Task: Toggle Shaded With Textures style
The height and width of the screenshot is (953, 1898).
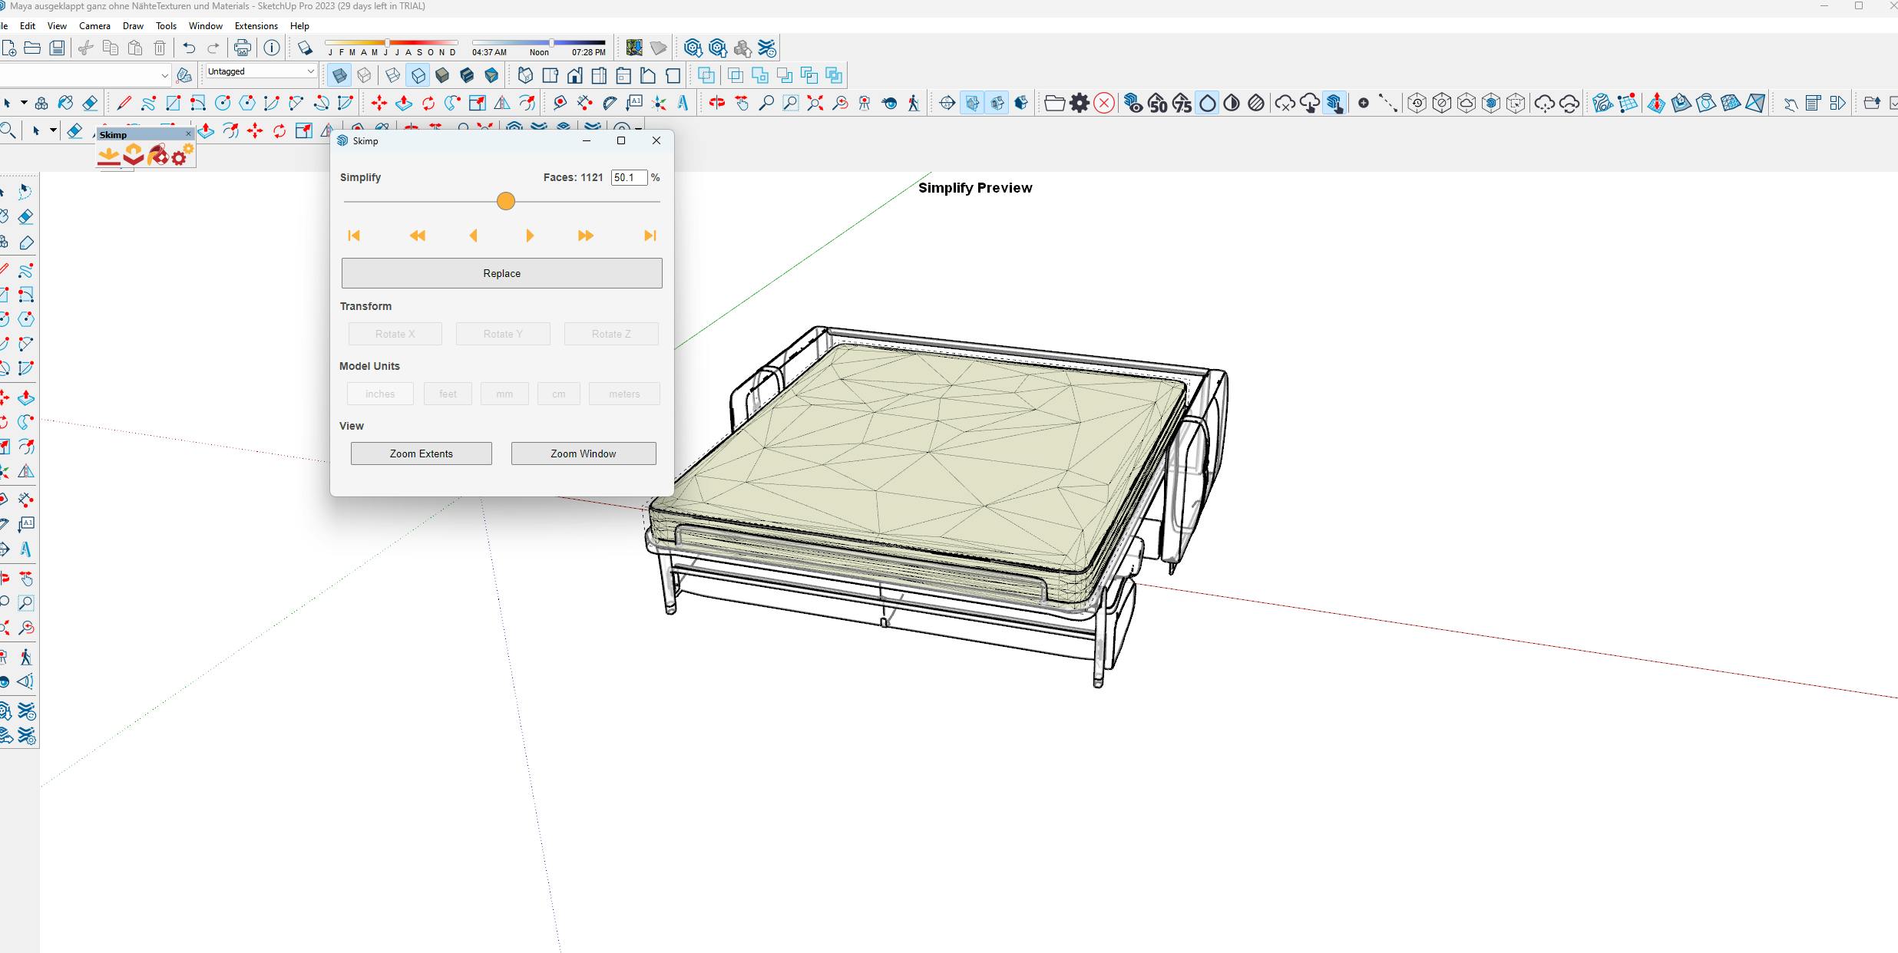Action: [x=467, y=75]
